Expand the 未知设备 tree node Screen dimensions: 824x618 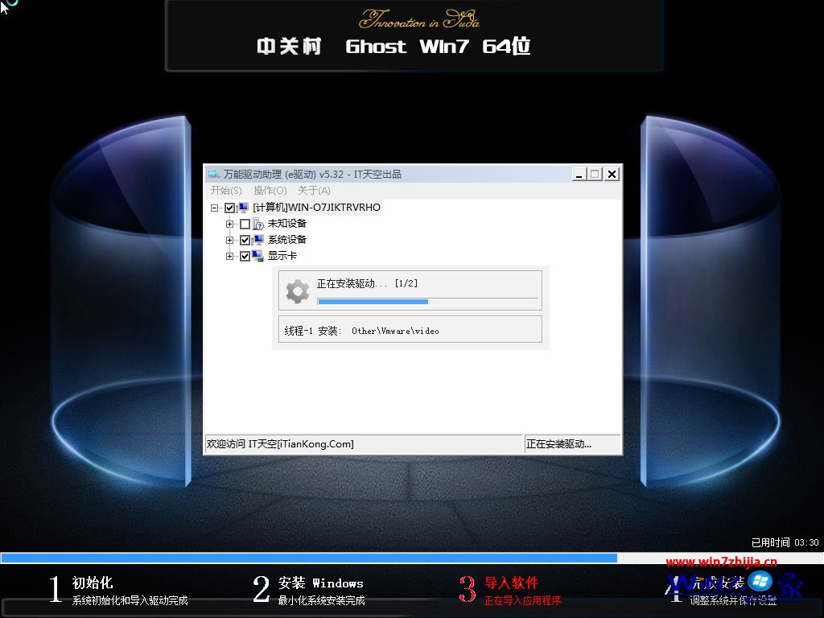[x=230, y=224]
